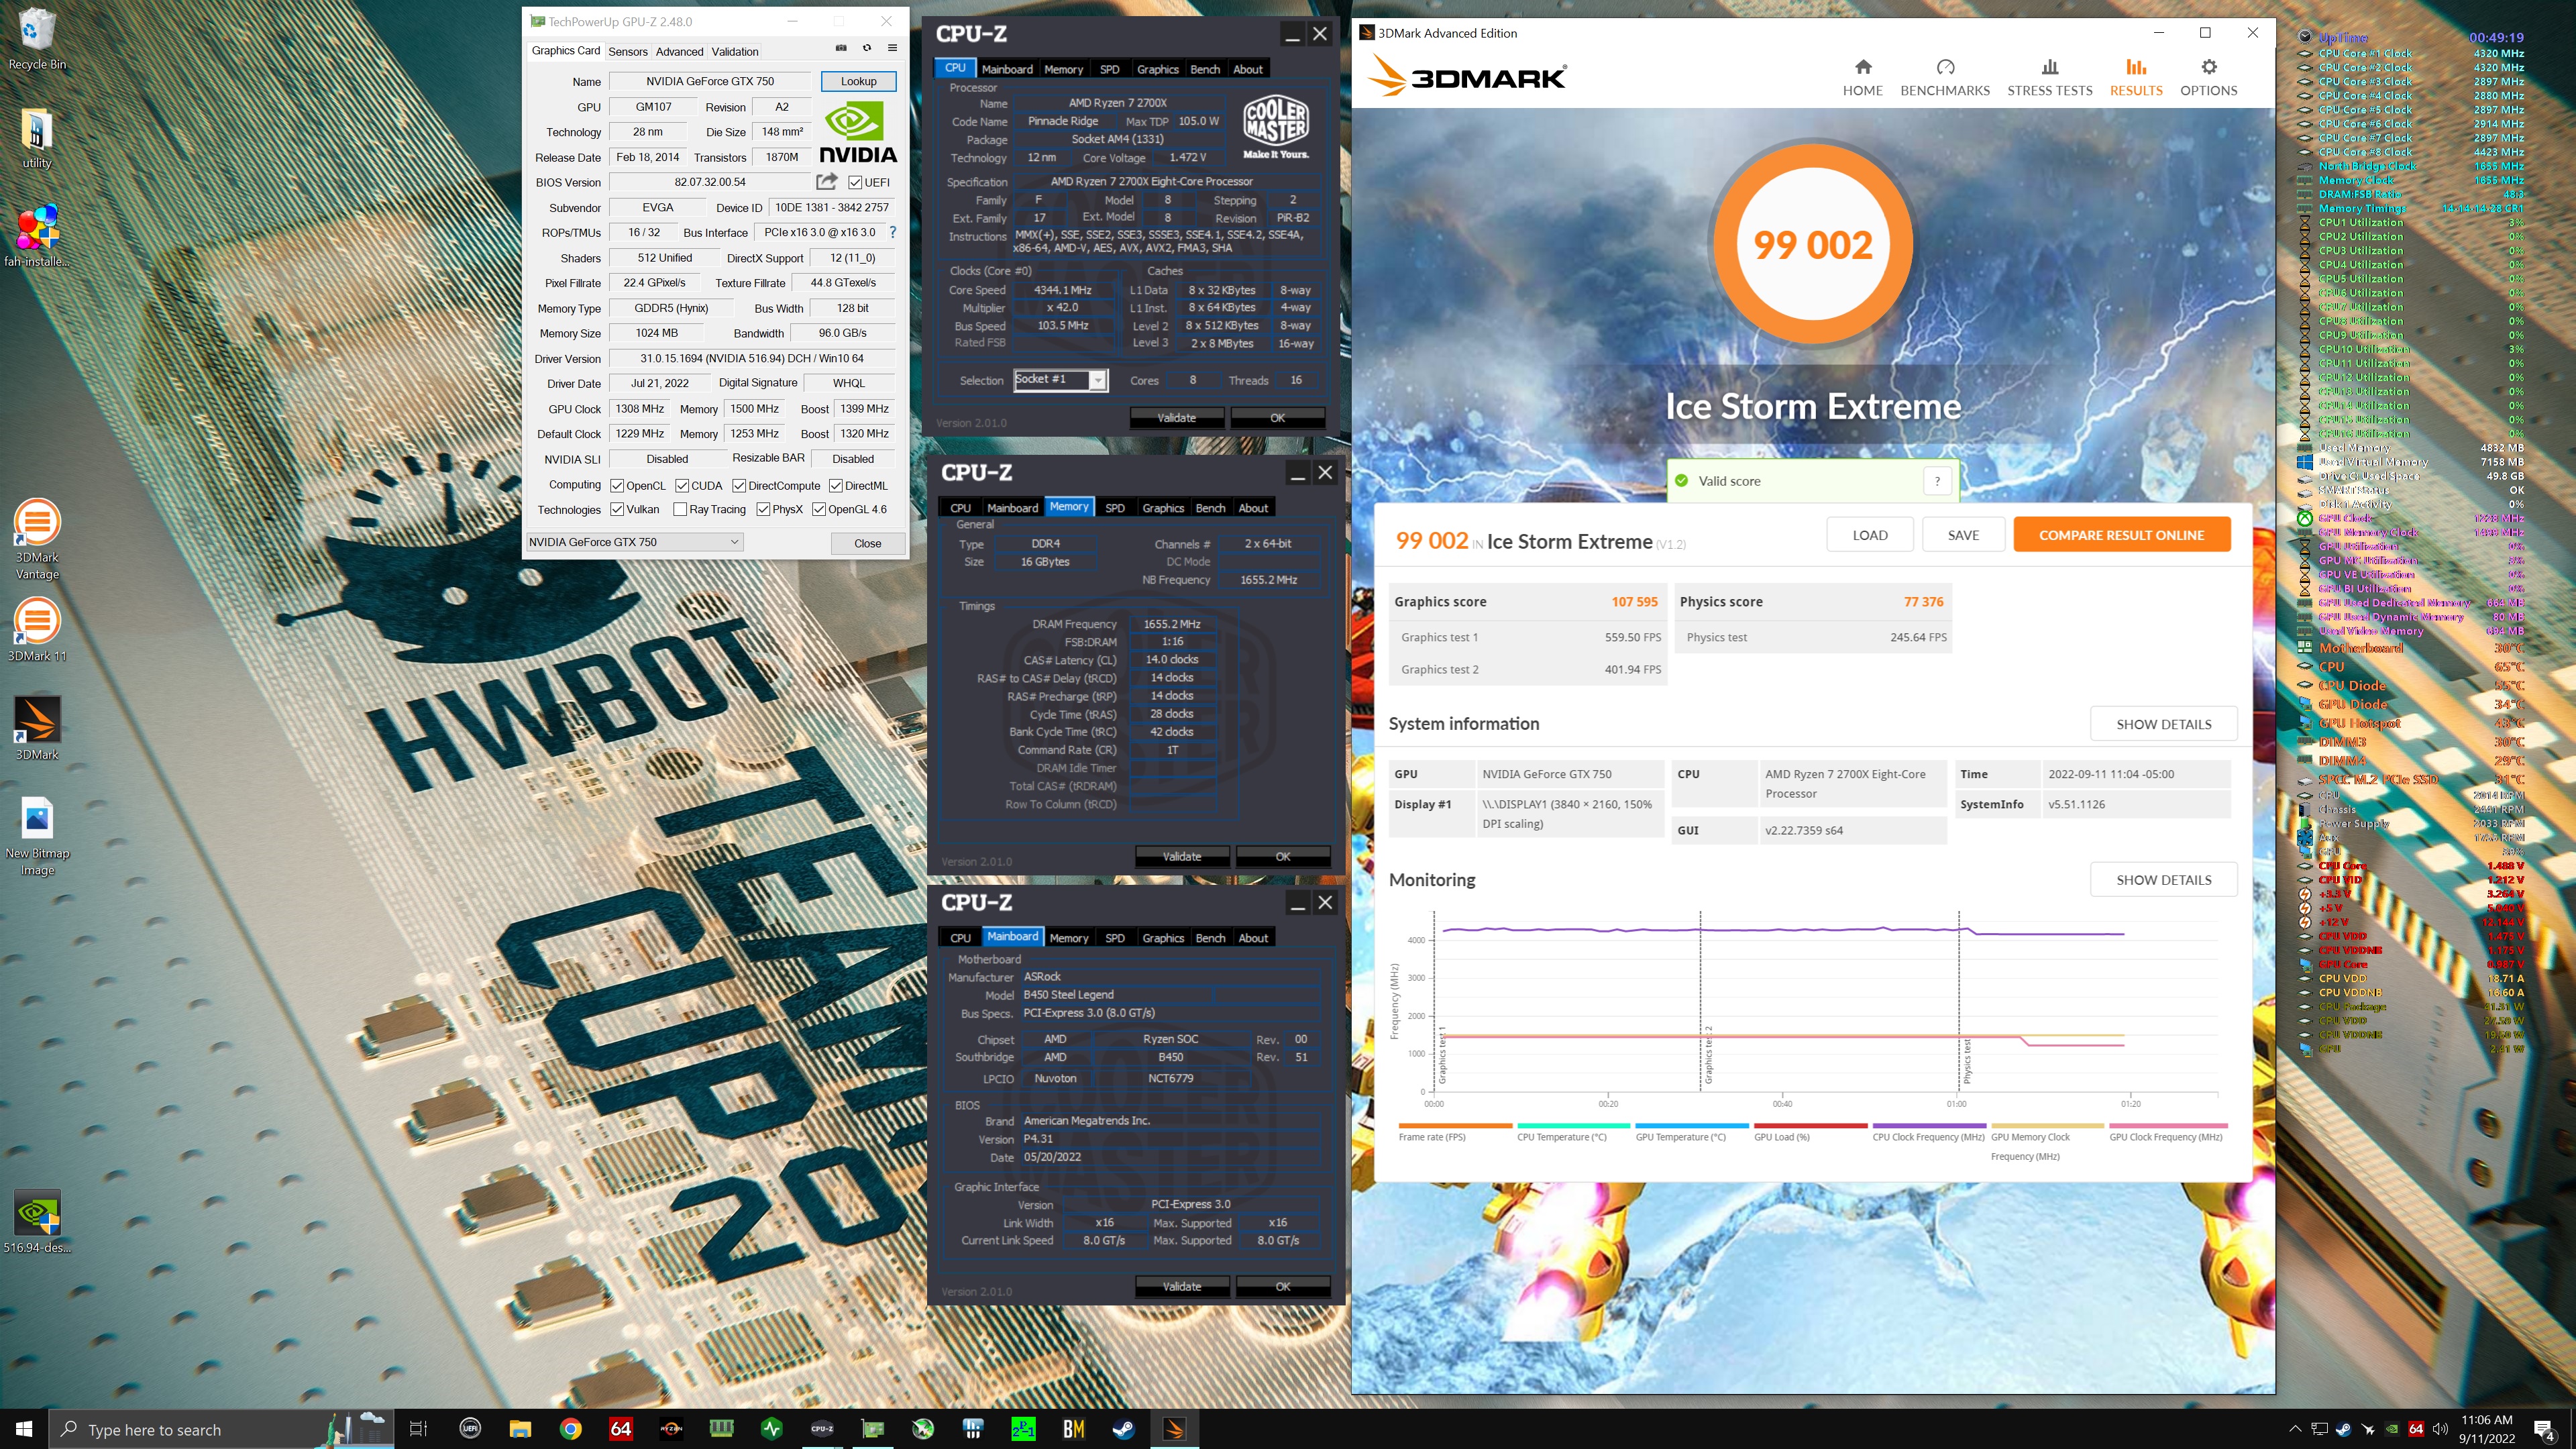Click the BIOS version share/export icon

(826, 182)
